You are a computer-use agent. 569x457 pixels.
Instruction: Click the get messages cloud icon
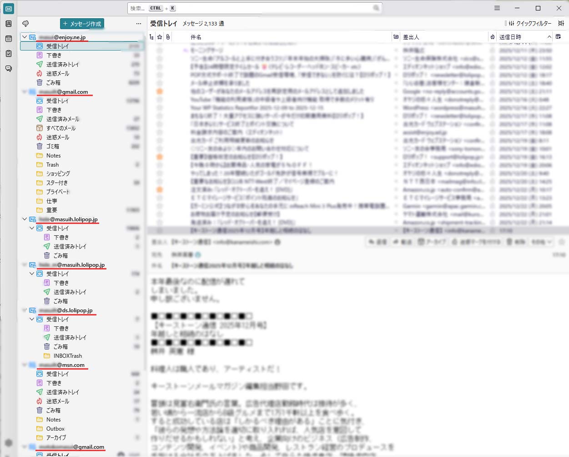(25, 24)
